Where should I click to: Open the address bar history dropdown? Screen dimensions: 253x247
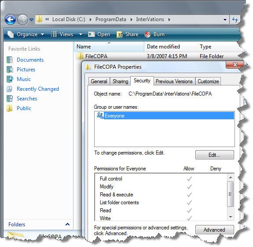(225, 19)
